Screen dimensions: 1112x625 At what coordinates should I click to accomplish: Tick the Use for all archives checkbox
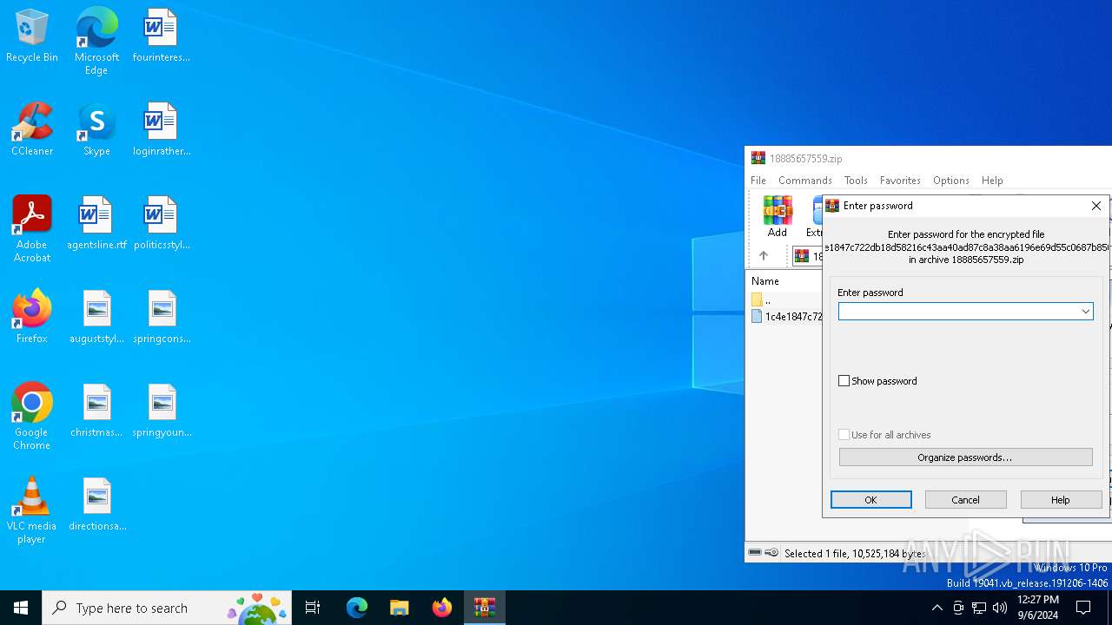pyautogui.click(x=844, y=434)
